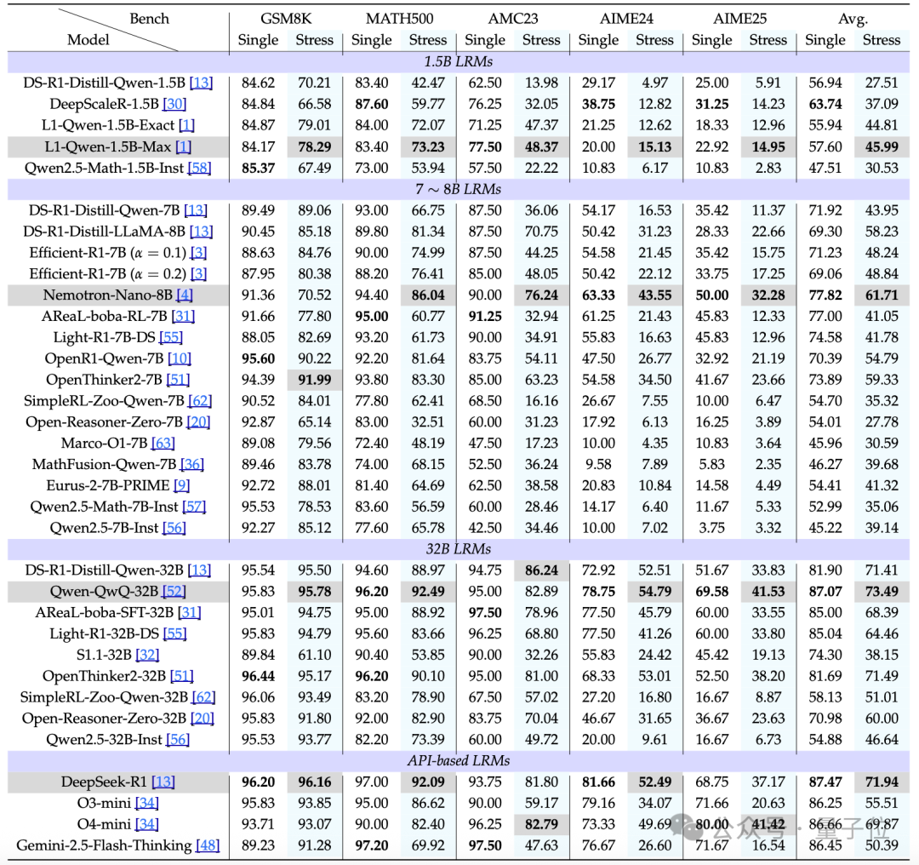The width and height of the screenshot is (919, 865).
Task: Open reference [63] beside Marco-O1-7B
Action: tap(163, 444)
